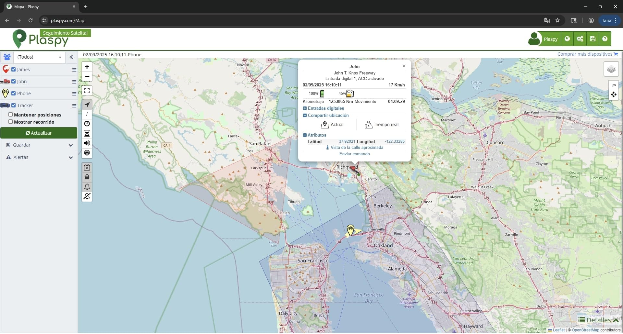Image resolution: width=623 pixels, height=334 pixels.
Task: Click the latitude value 37.92021
Action: point(347,141)
